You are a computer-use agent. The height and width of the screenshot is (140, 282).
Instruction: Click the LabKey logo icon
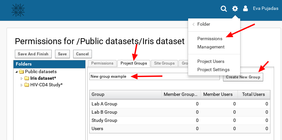[x=18, y=10]
